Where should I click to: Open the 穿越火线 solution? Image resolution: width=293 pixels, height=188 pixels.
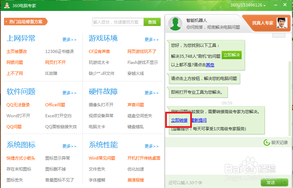(x=136, y=73)
